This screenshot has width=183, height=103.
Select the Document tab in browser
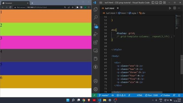coord(15,3)
